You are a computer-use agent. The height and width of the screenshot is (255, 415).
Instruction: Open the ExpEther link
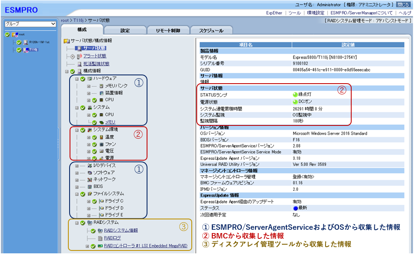(x=274, y=13)
